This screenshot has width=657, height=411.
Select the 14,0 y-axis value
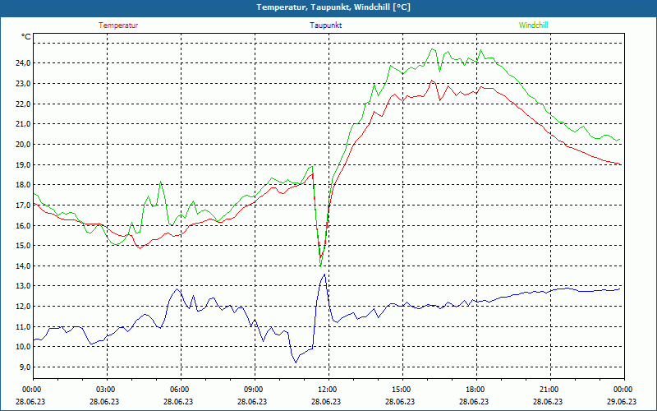[x=24, y=266]
